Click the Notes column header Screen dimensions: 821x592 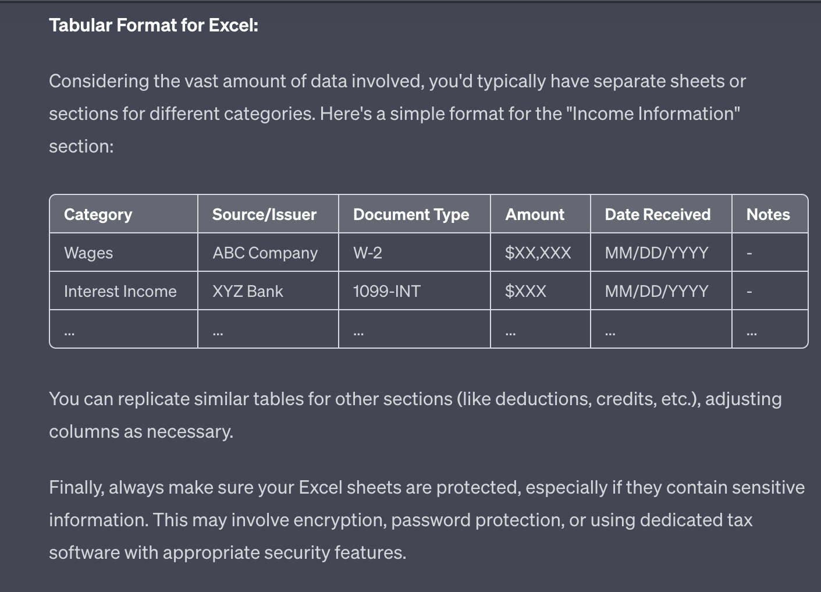click(768, 214)
